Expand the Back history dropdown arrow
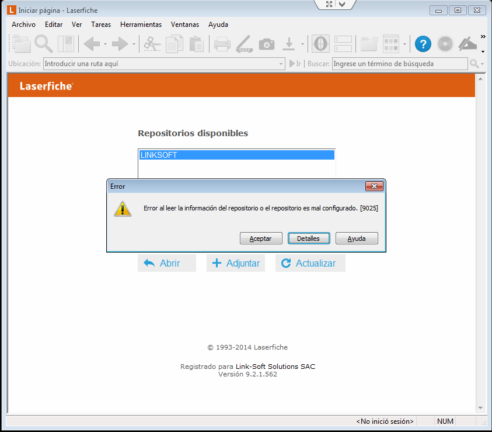 tap(105, 44)
